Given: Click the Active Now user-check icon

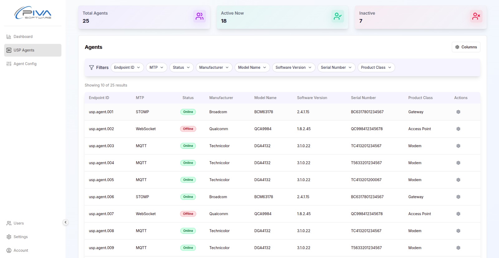Looking at the screenshot, I should 337,16.
